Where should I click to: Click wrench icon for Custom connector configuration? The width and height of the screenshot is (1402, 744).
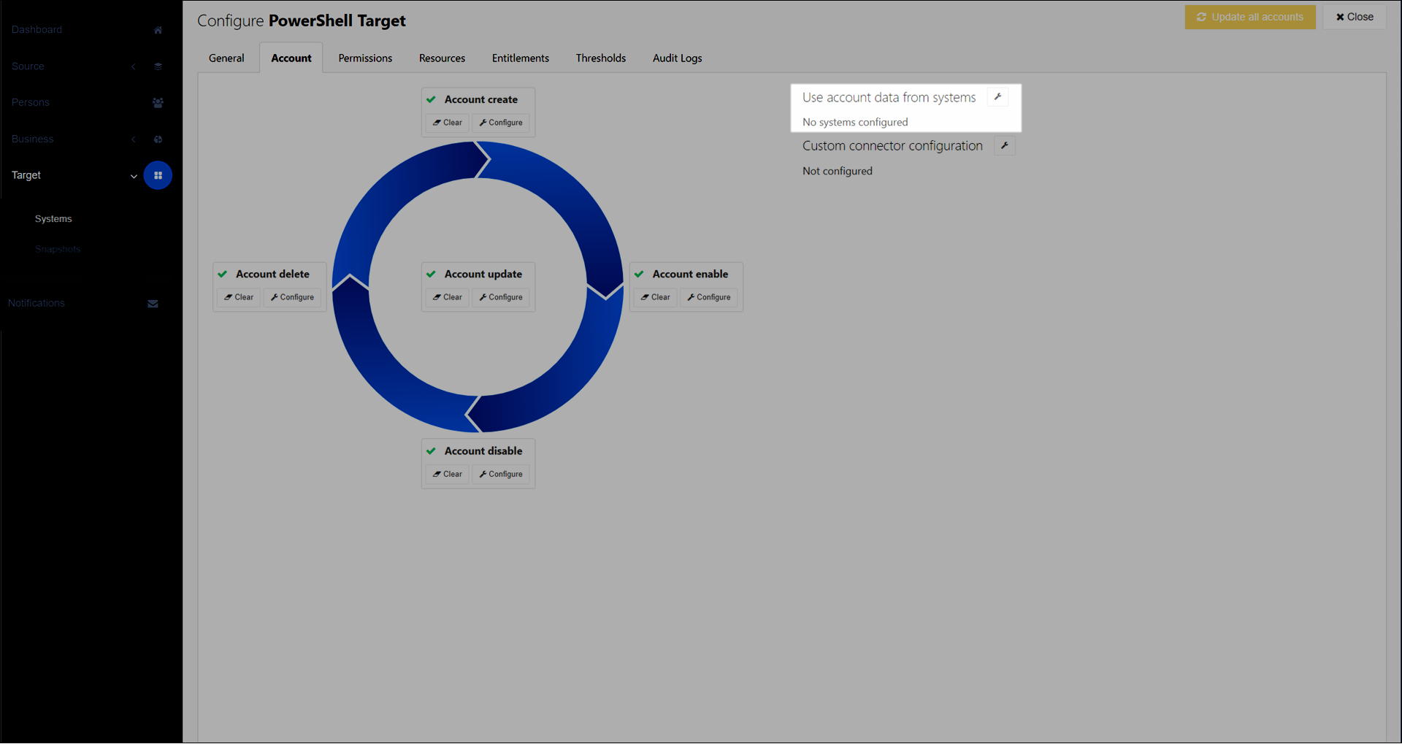click(x=1005, y=146)
